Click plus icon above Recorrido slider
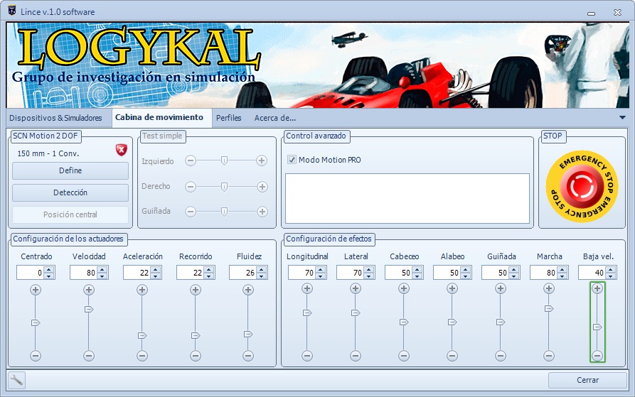 coord(196,290)
